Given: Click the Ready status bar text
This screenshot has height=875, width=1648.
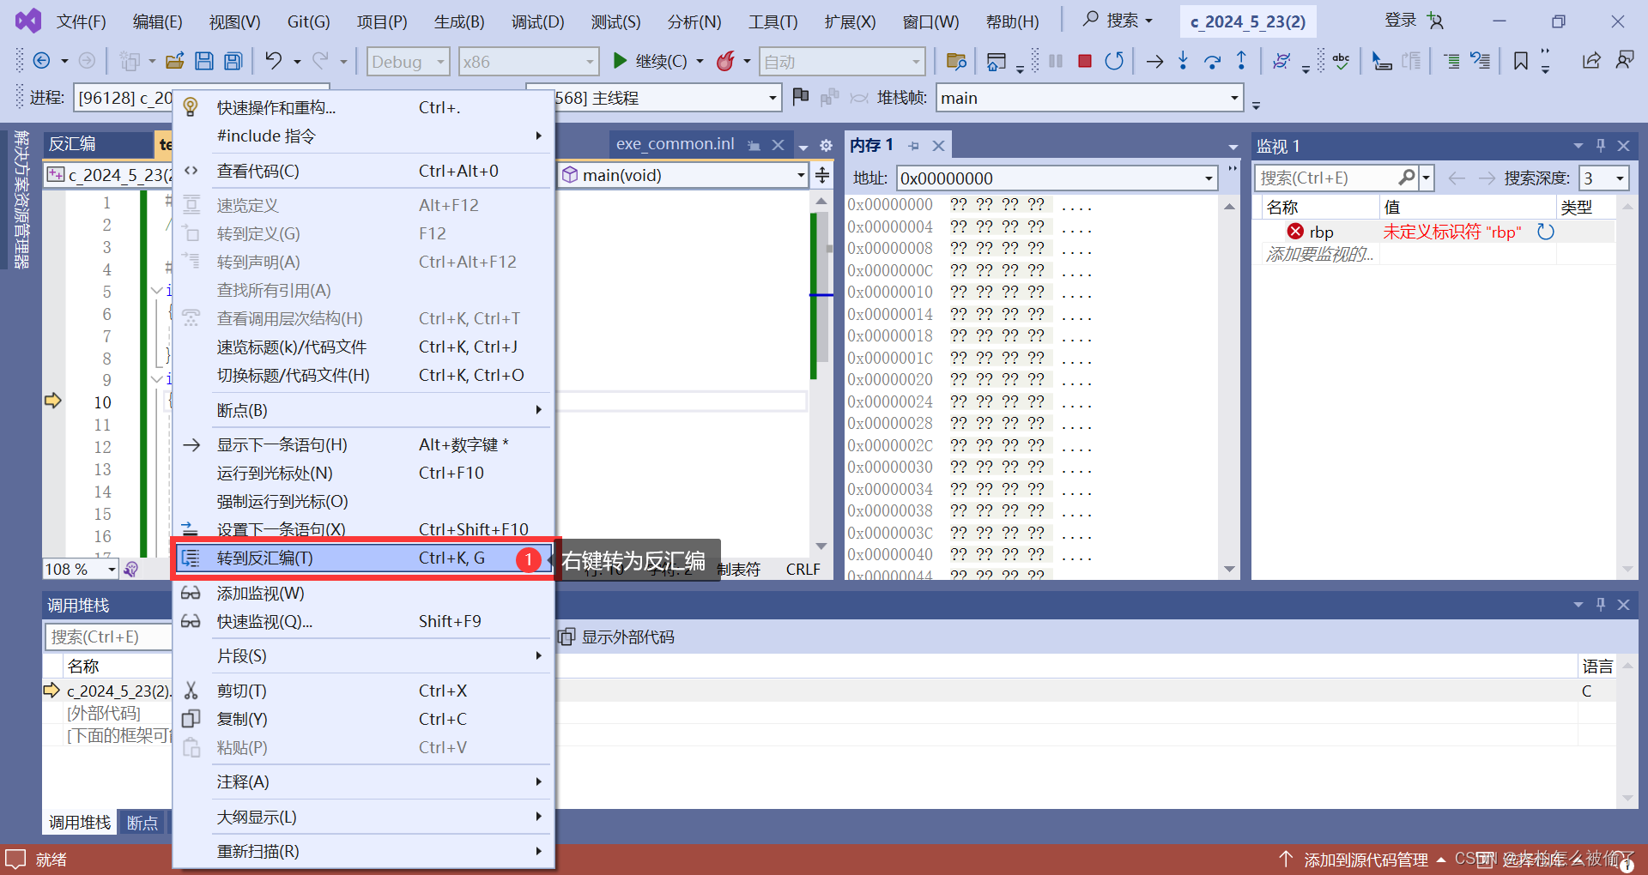Looking at the screenshot, I should (51, 860).
